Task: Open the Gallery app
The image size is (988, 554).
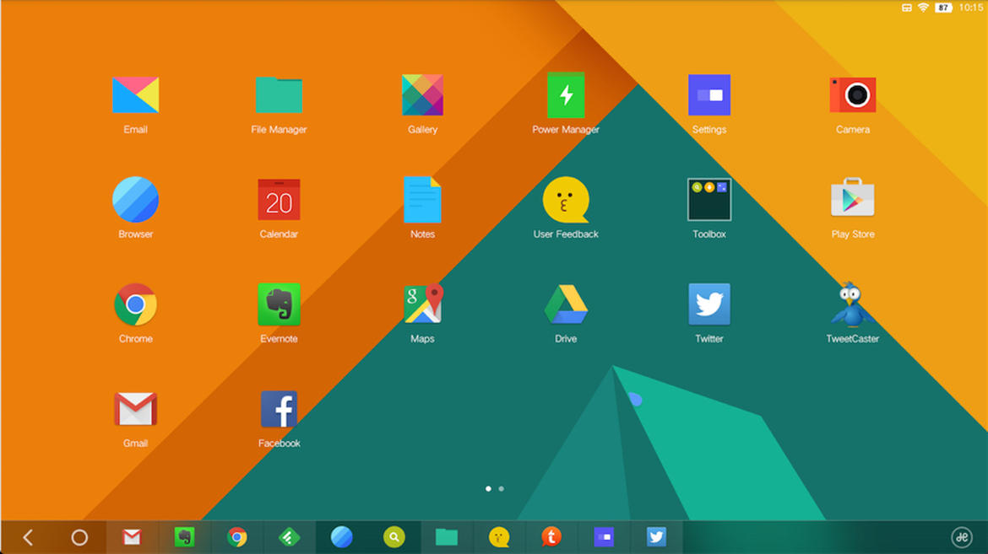Action: click(x=423, y=95)
